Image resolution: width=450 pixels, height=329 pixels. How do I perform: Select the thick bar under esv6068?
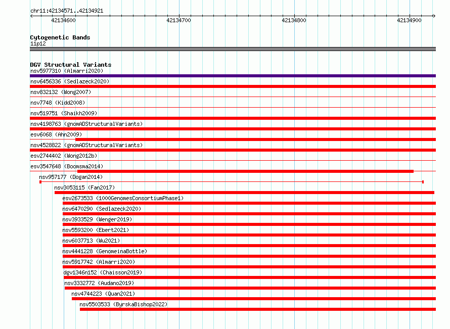(256, 139)
